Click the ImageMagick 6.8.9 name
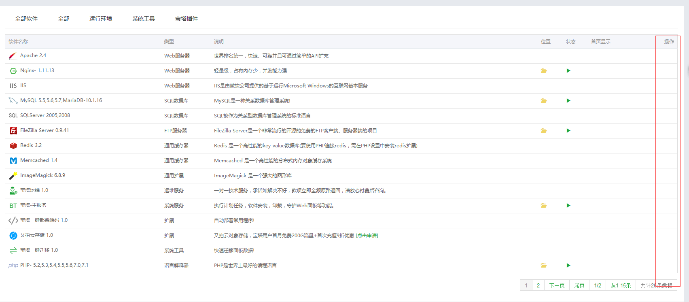689x302 pixels. tap(42, 175)
